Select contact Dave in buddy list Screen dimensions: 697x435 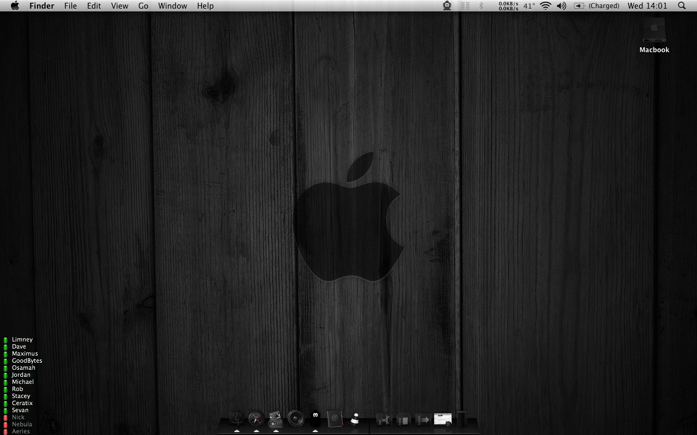pyautogui.click(x=19, y=346)
